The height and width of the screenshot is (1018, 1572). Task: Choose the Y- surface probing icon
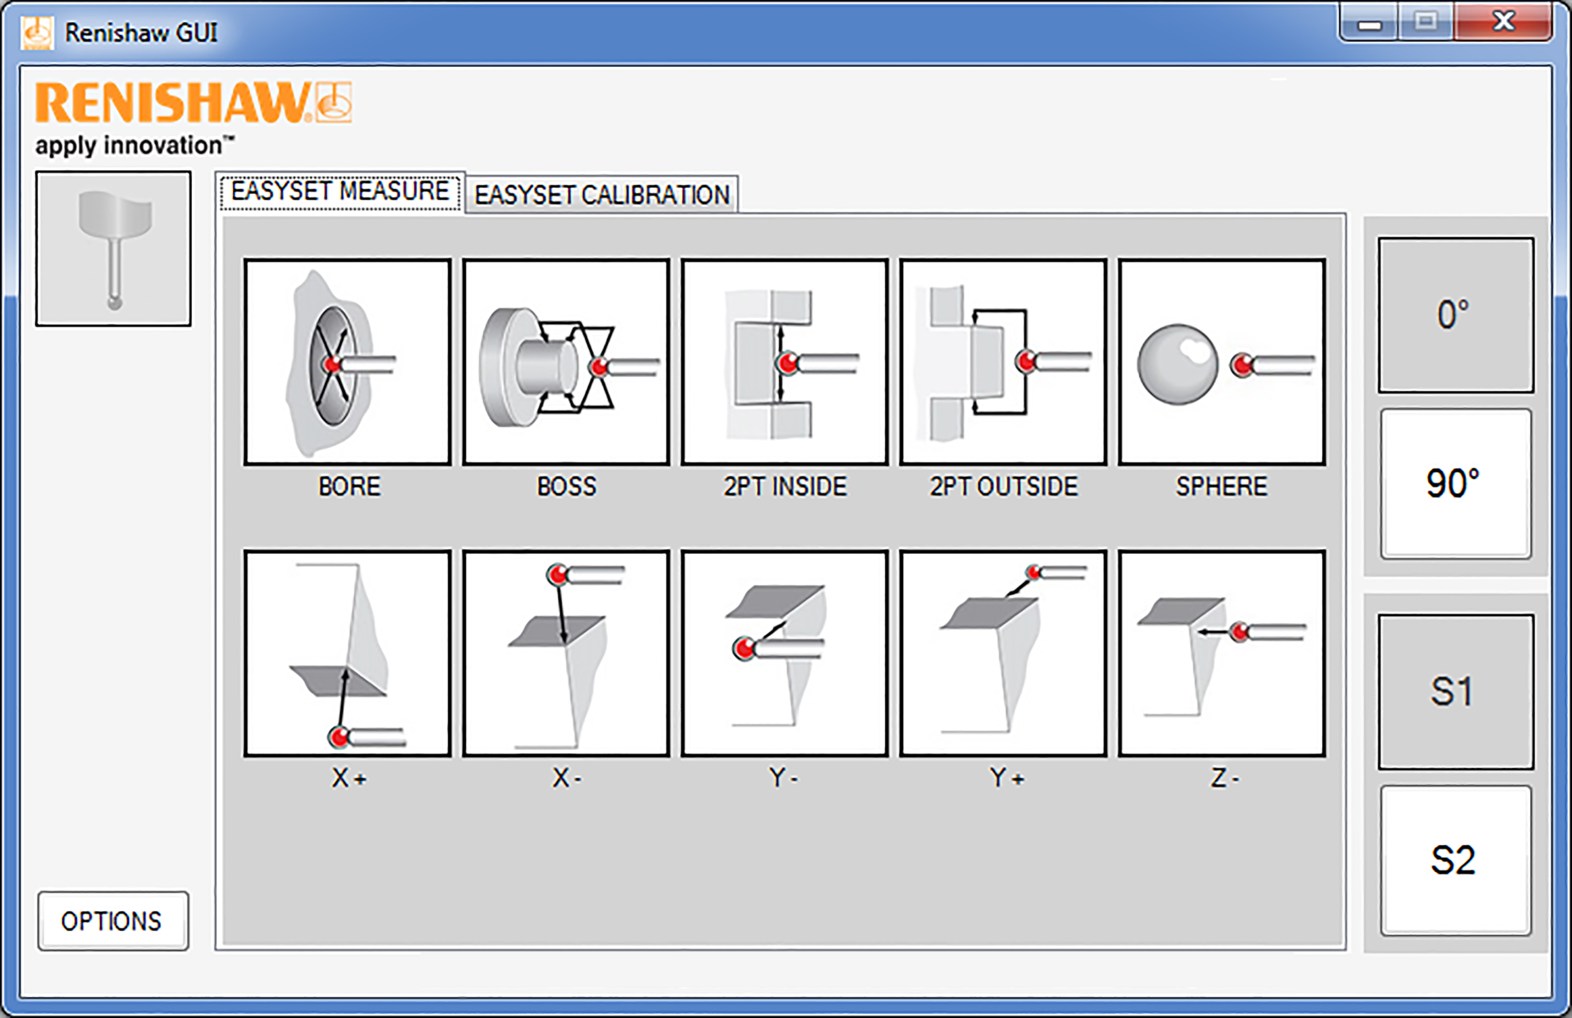(785, 653)
